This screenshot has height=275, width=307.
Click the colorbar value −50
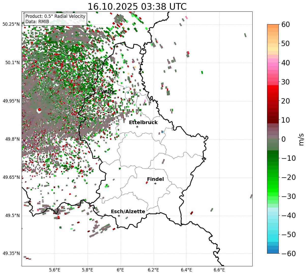coord(288,235)
